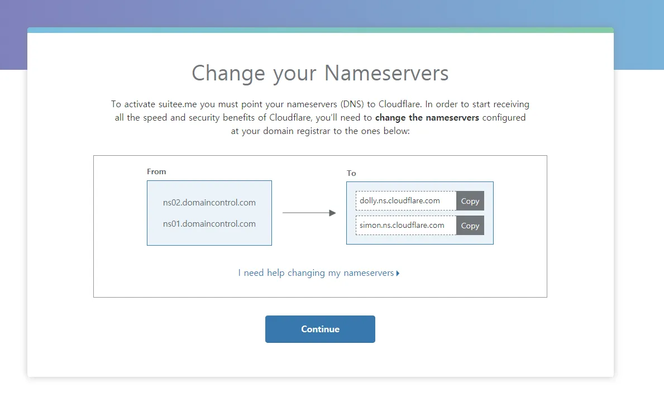Click the ns02.domaincontrol.com nameserver text

209,203
